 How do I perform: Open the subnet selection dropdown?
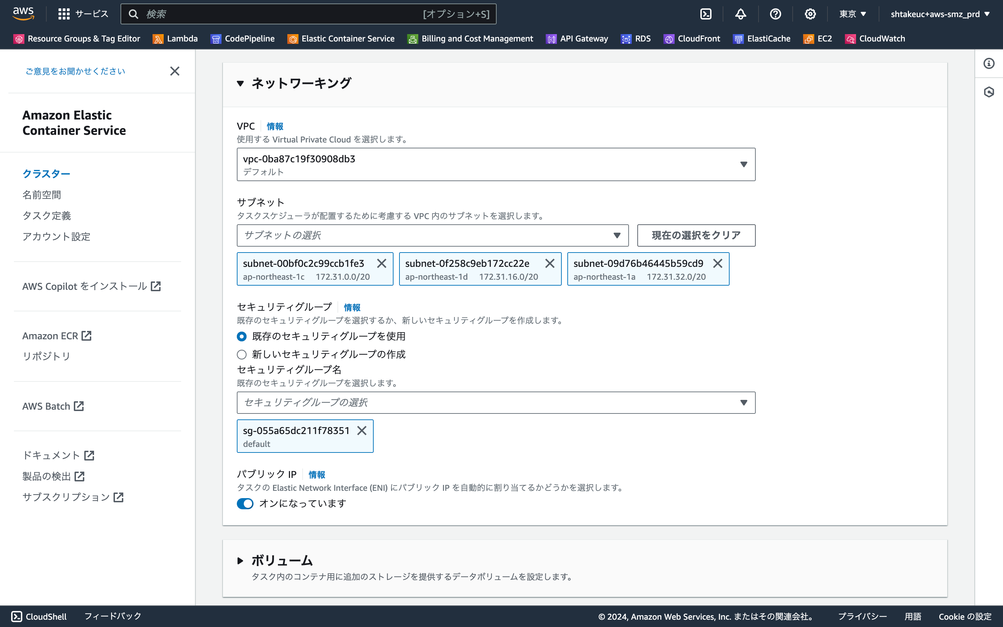click(x=433, y=235)
